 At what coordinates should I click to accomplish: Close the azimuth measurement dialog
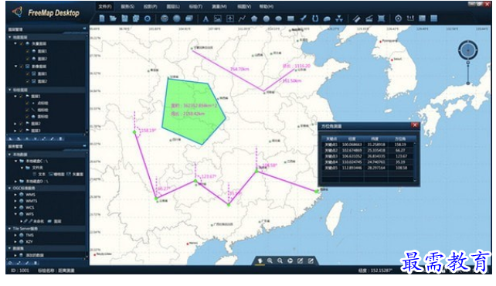[415, 125]
